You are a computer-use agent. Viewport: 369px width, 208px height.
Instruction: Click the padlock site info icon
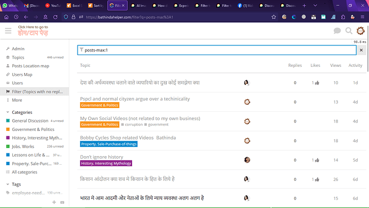pyautogui.click(x=73, y=17)
